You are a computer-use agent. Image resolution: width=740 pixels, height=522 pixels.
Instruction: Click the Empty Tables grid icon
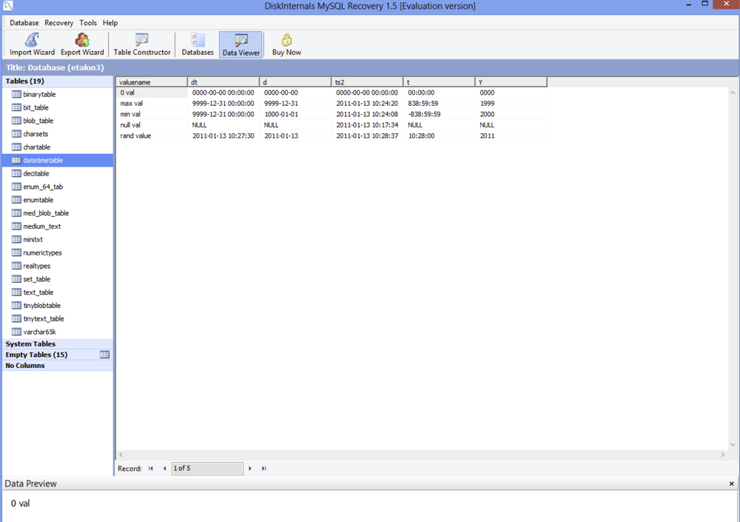coord(105,355)
